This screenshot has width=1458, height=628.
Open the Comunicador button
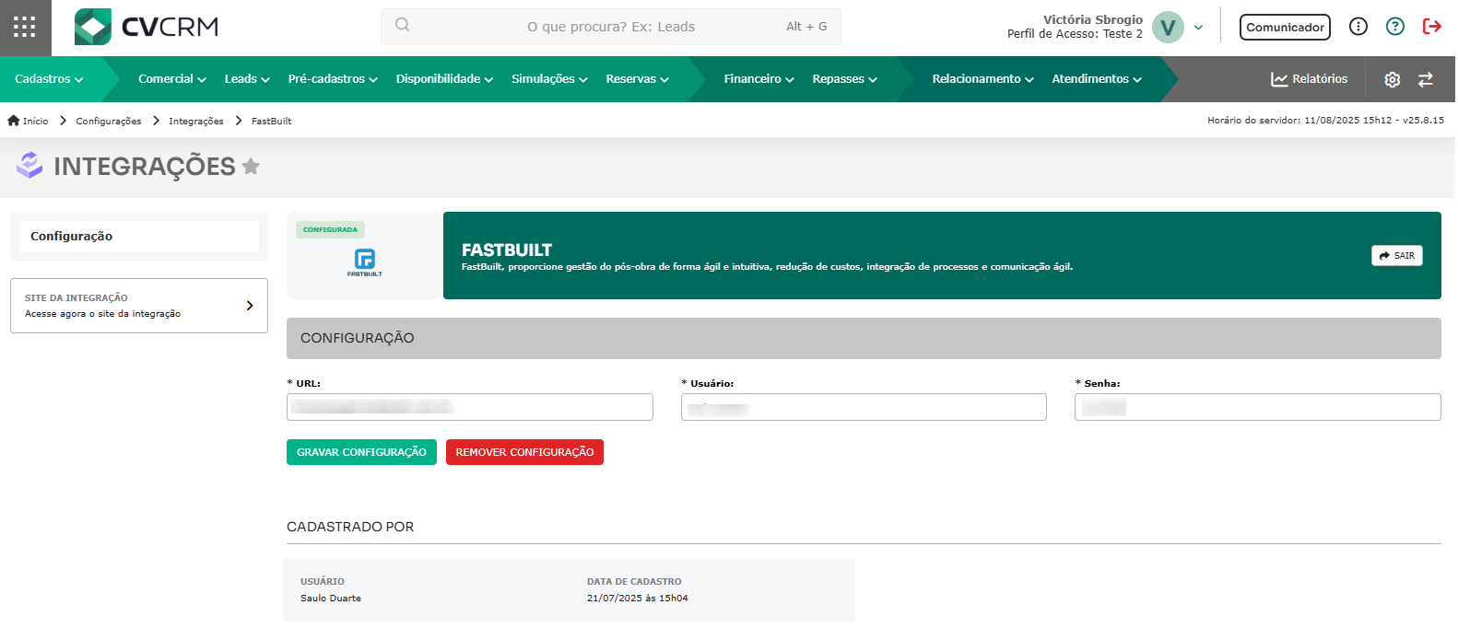(1285, 27)
